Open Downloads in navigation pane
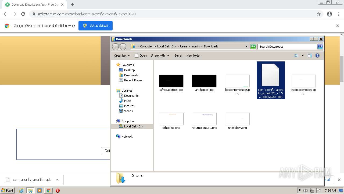Screen dimensions: 344x194 click(x=131, y=75)
